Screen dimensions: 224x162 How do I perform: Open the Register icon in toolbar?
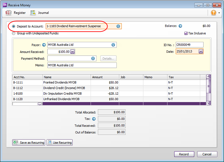8,13
